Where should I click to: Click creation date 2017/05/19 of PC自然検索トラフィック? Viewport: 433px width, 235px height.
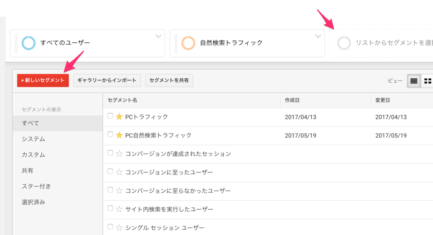pos(301,136)
